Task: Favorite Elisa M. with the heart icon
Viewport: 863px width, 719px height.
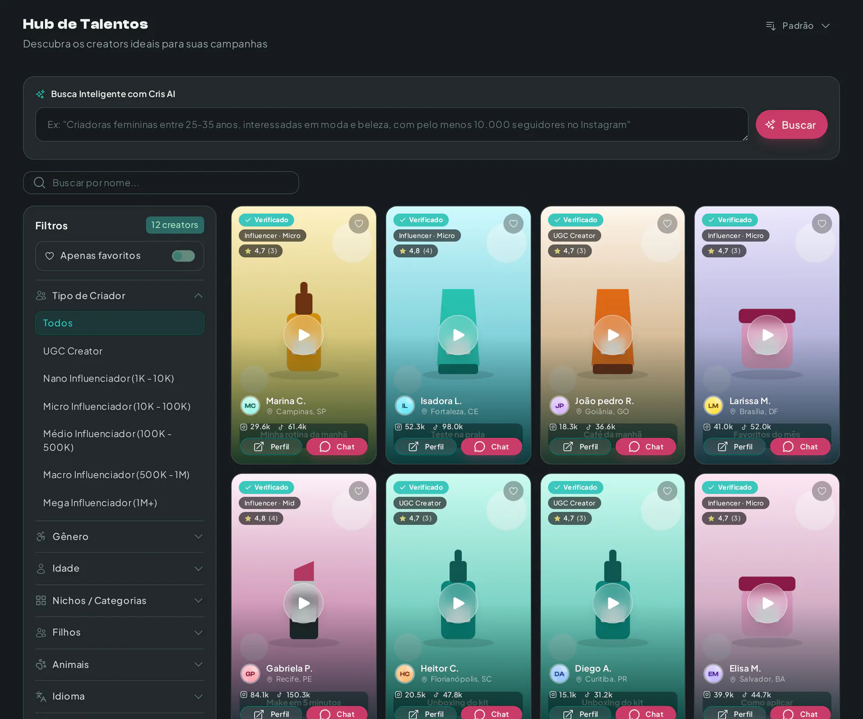Action: tap(822, 491)
